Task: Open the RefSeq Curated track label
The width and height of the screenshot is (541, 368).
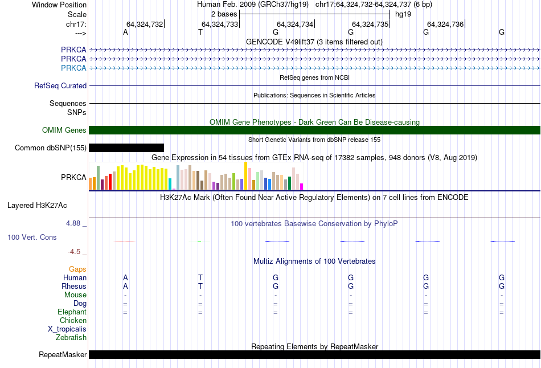Action: [x=60, y=85]
